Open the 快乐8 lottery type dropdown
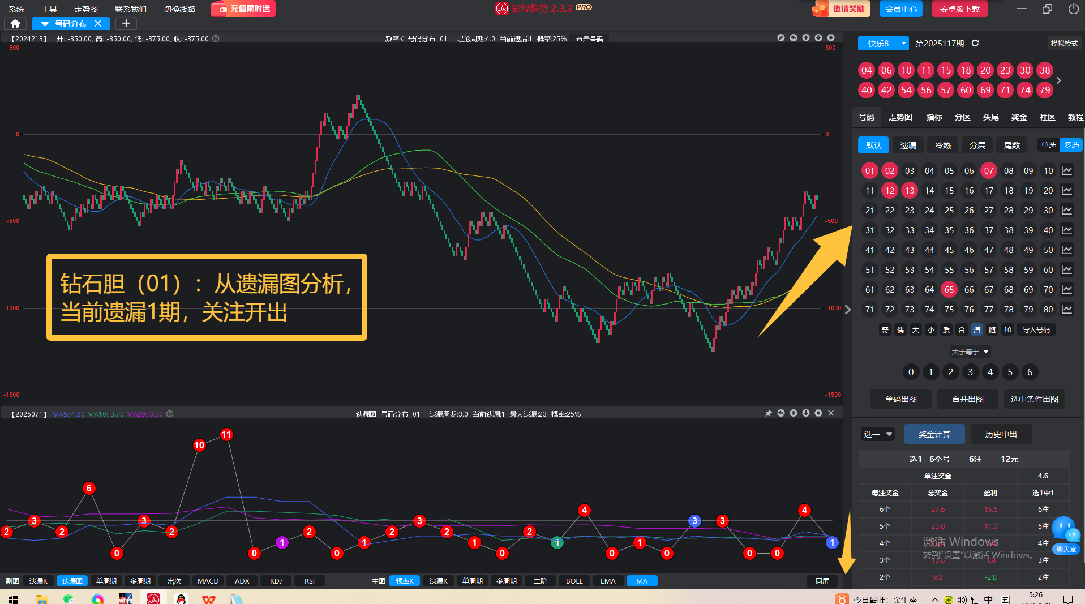 point(883,44)
